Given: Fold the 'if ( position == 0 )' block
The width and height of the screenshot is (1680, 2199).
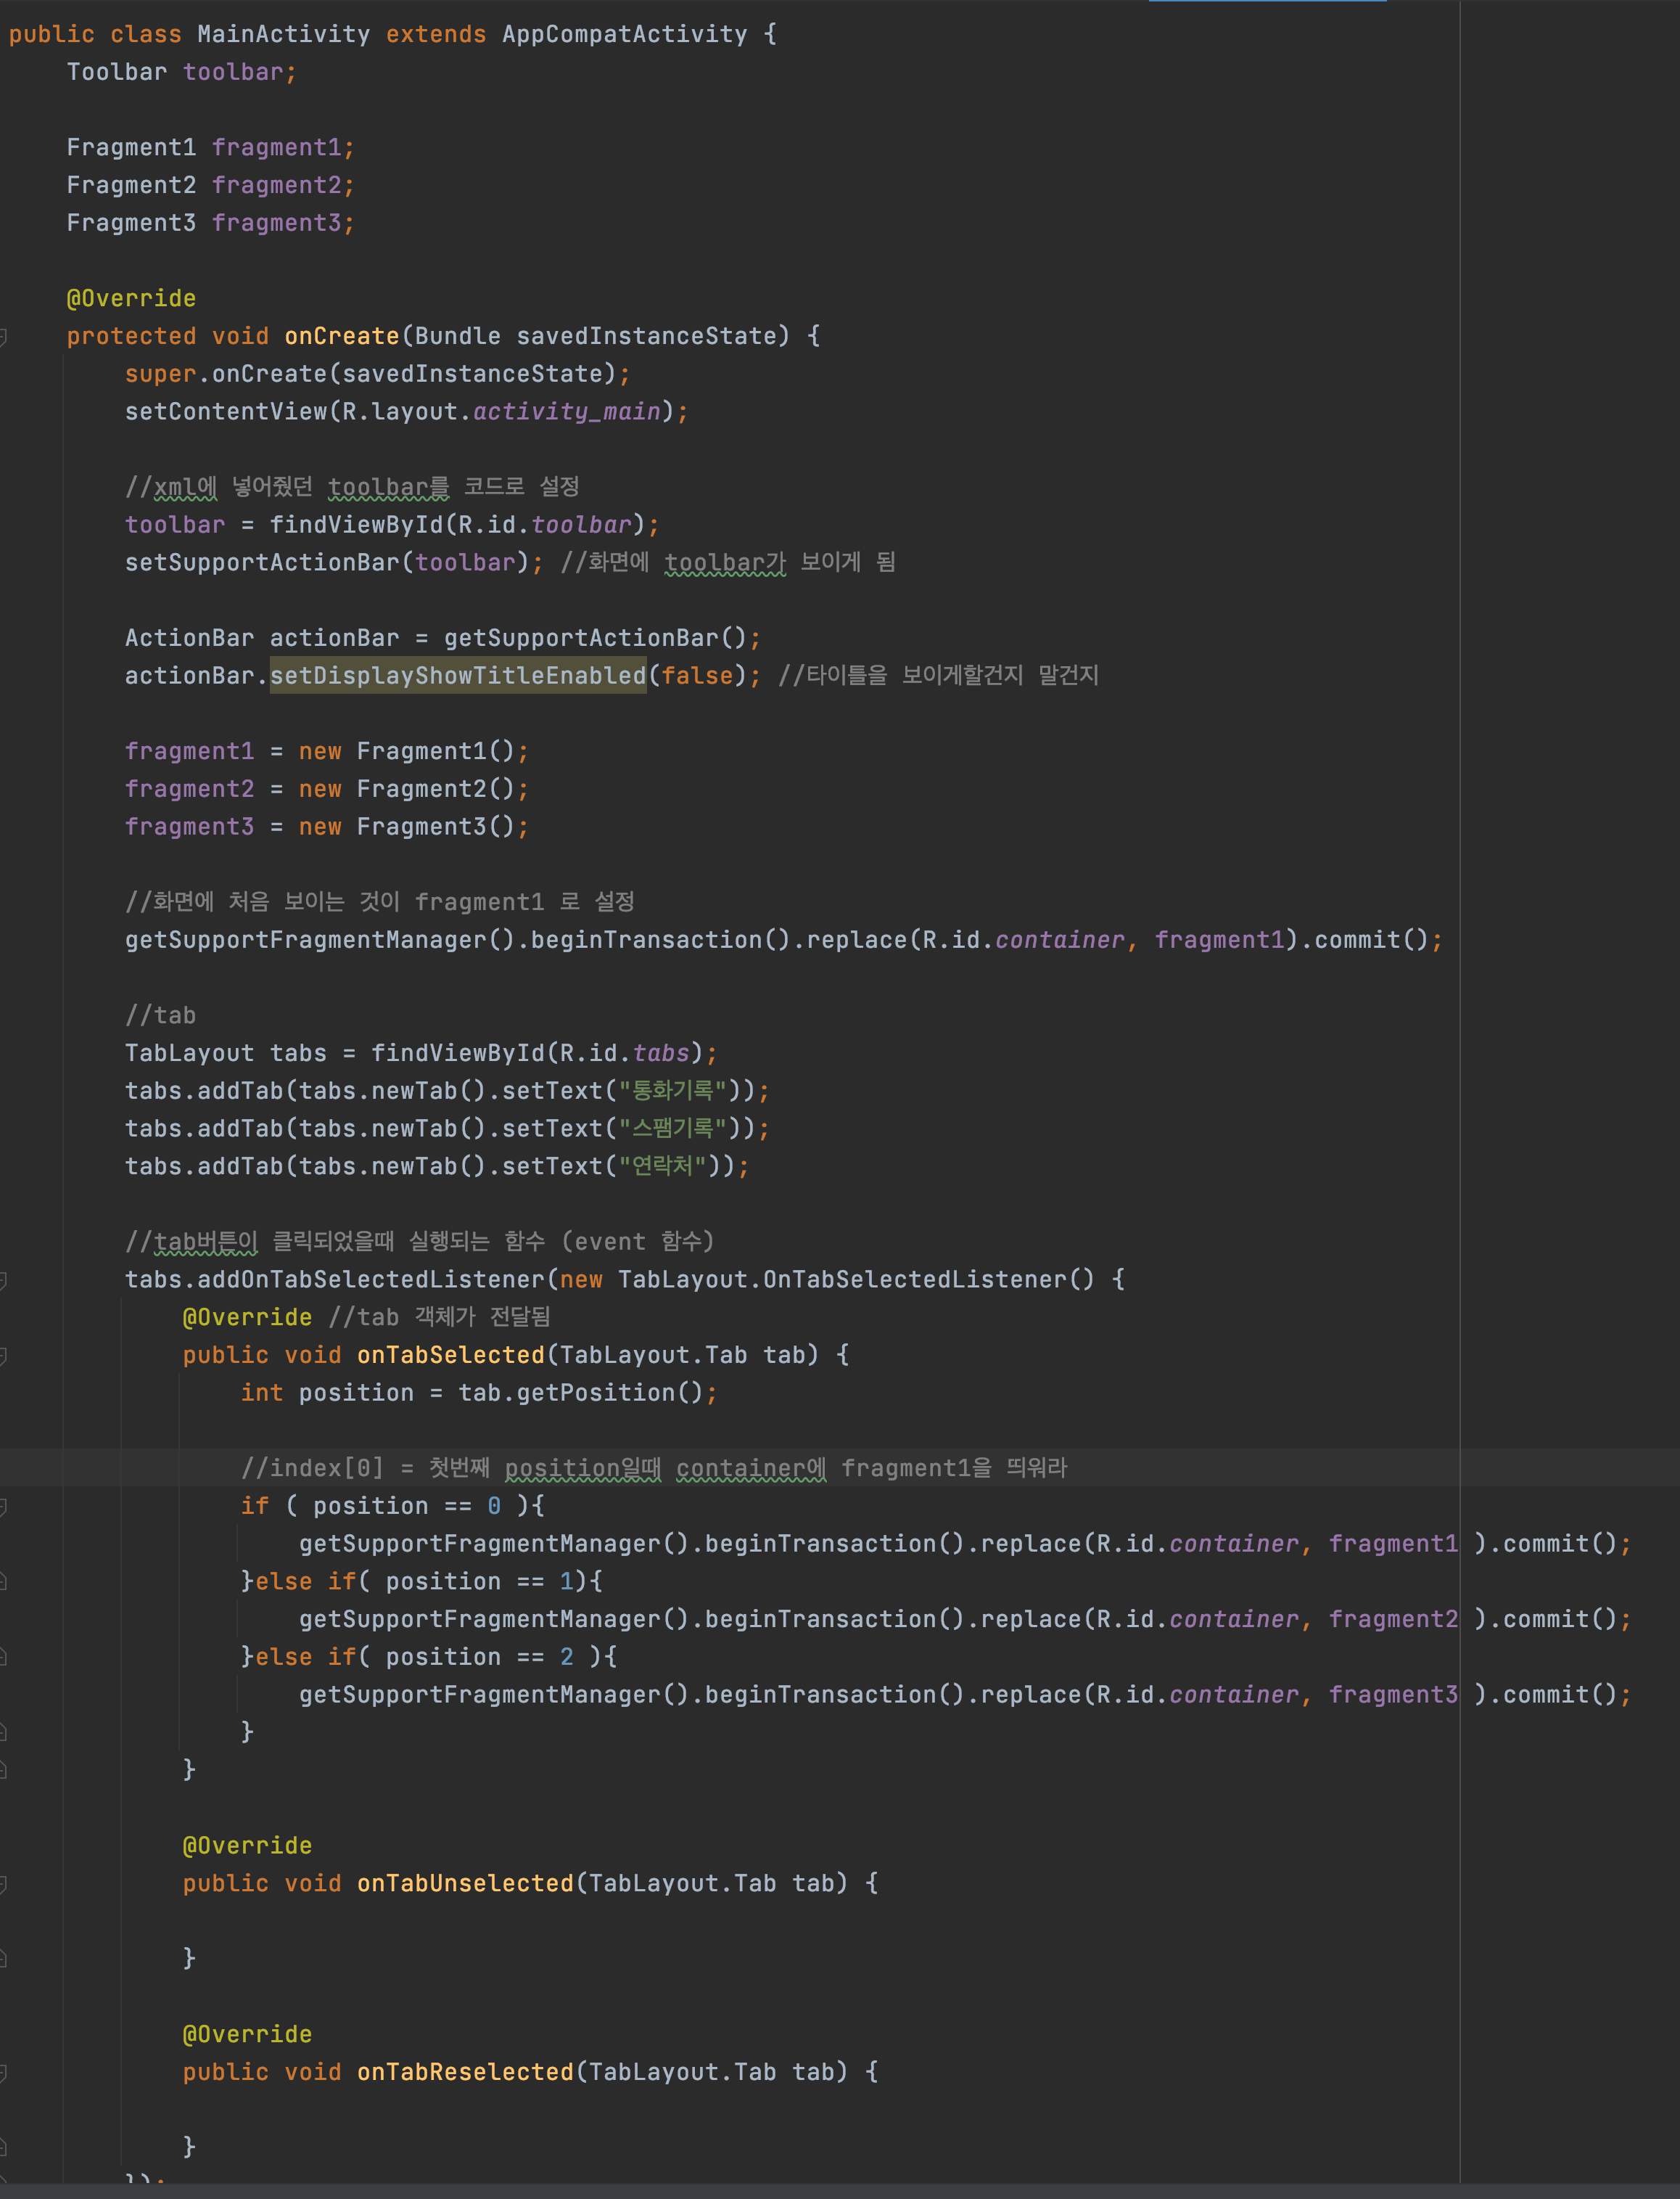Looking at the screenshot, I should [3, 1507].
